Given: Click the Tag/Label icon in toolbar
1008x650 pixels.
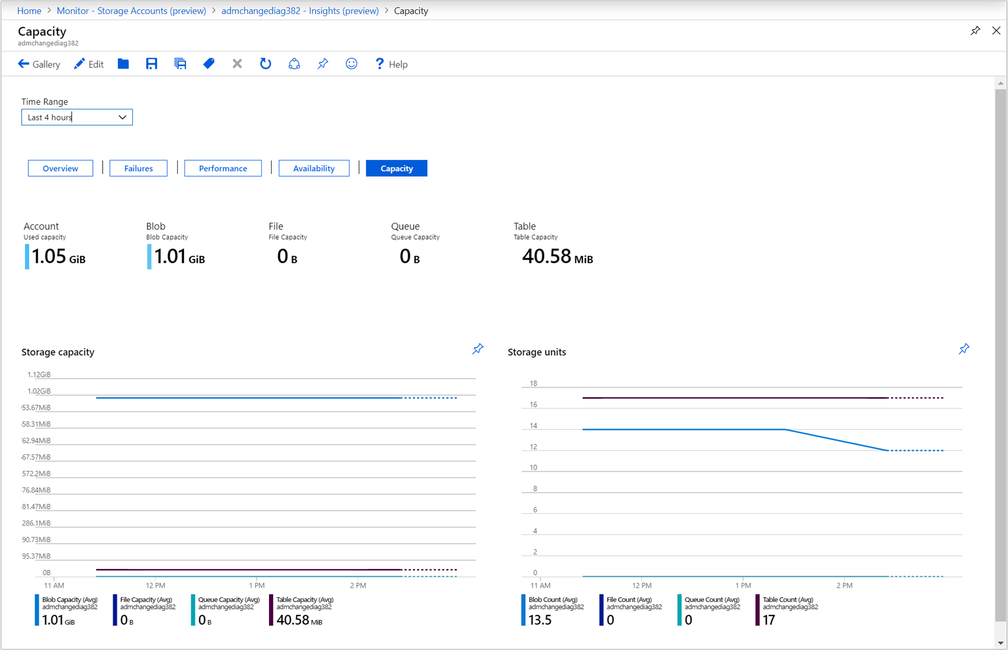Looking at the screenshot, I should coord(209,64).
